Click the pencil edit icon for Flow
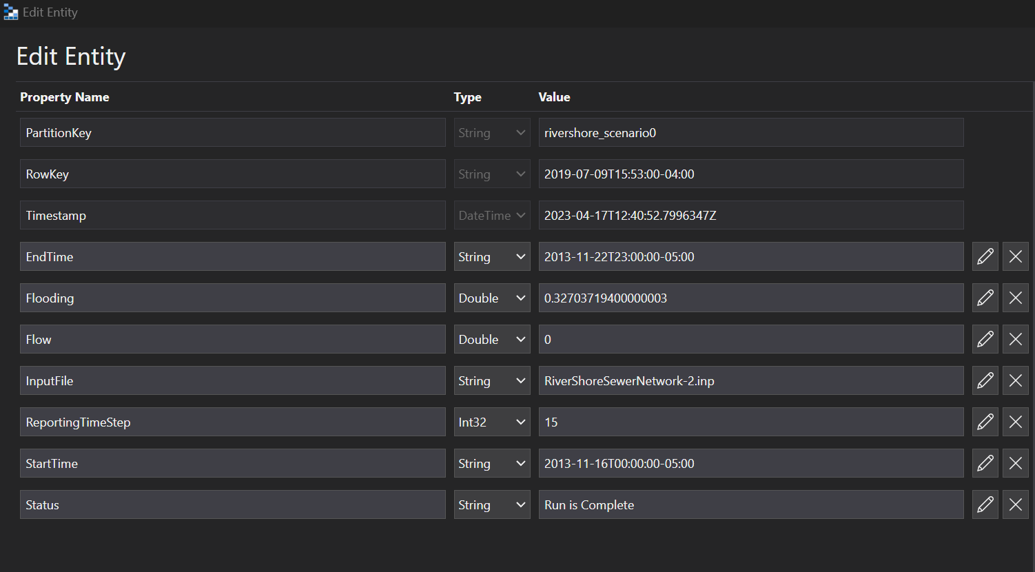This screenshot has height=572, width=1035. pos(985,339)
